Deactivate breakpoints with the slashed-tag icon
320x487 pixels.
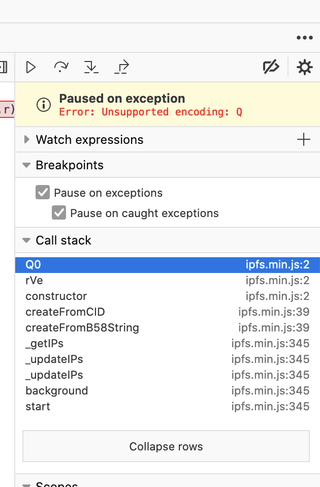[x=271, y=67]
